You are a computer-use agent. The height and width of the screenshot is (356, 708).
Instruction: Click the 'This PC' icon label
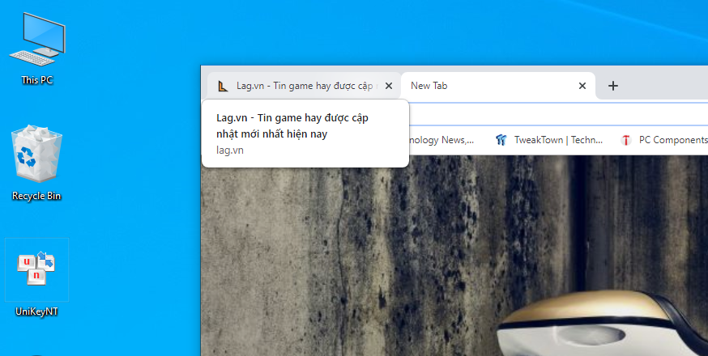(x=37, y=80)
